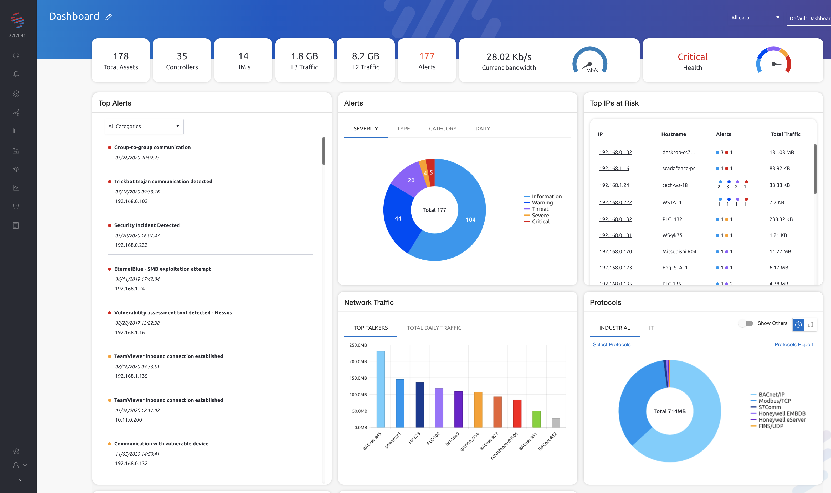831x493 pixels.
Task: Click the document report sidebar icon
Action: click(16, 225)
